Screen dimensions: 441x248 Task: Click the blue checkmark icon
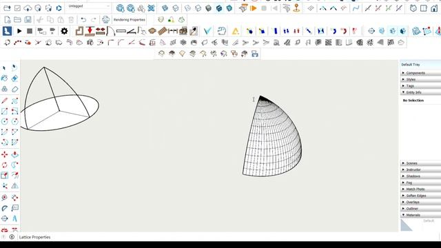pos(207,31)
